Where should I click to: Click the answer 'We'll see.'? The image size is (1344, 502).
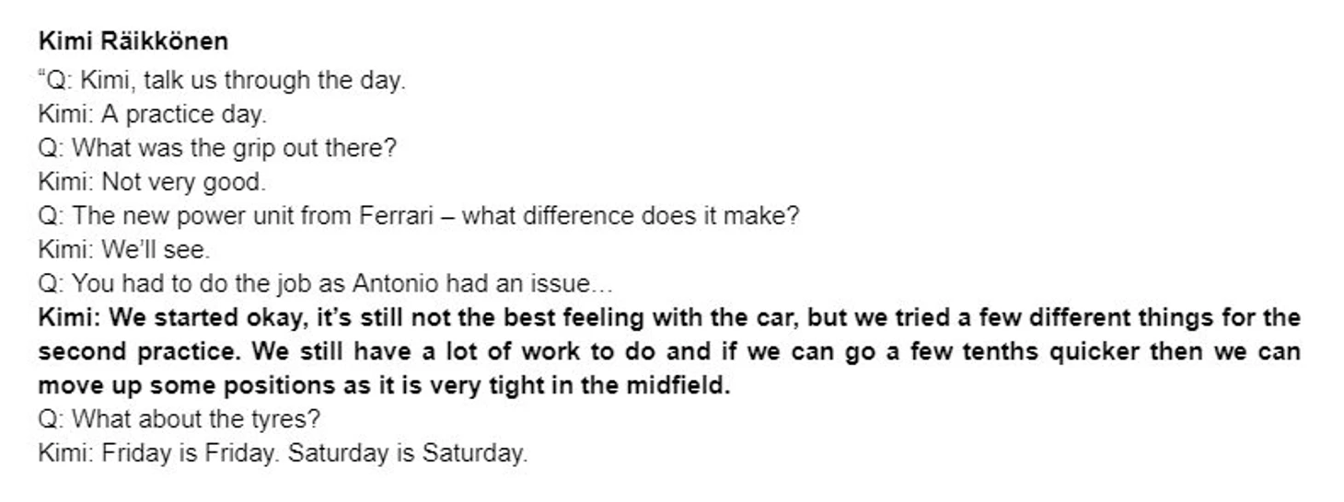click(156, 250)
